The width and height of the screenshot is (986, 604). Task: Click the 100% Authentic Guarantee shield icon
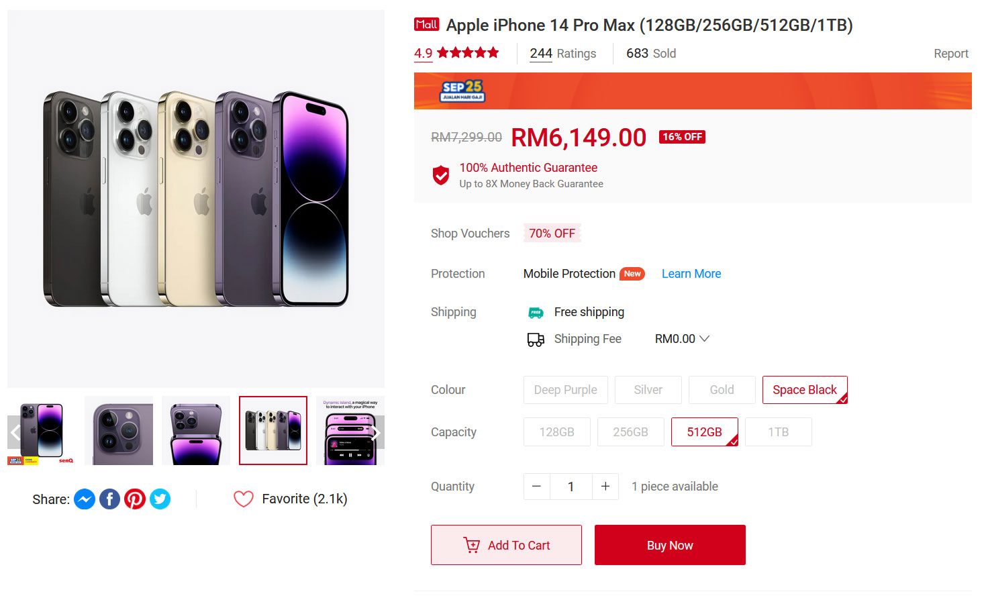coord(441,174)
